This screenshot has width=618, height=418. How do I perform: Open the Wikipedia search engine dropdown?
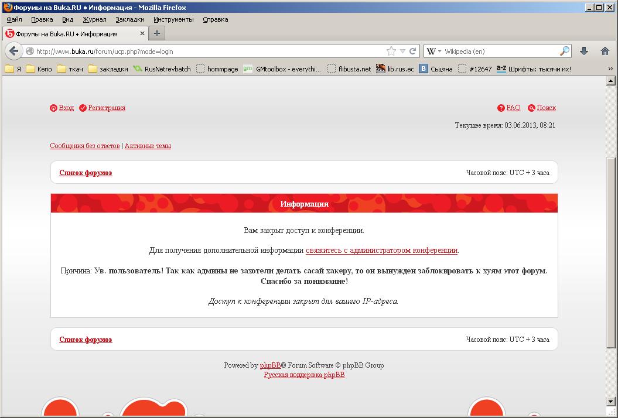pos(433,51)
